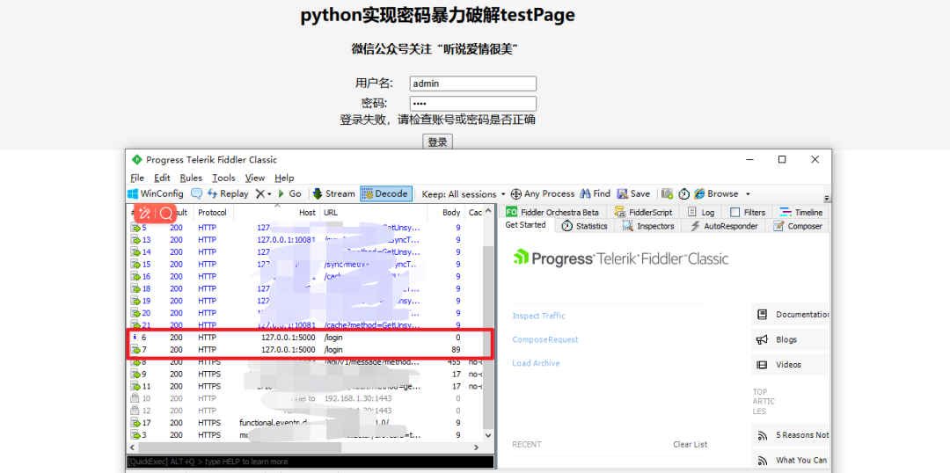The width and height of the screenshot is (950, 473).
Task: Click the Remove sessions X icon
Action: (x=259, y=193)
